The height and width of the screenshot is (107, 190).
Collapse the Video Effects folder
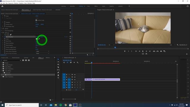(1, 71)
